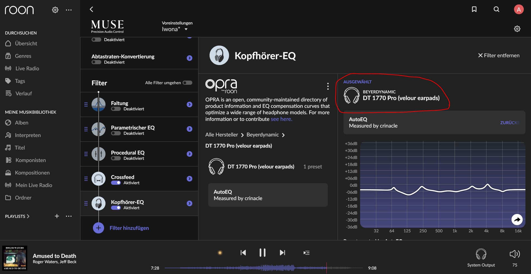The image size is (531, 274).
Task: Click the Roon logo
Action: click(19, 10)
